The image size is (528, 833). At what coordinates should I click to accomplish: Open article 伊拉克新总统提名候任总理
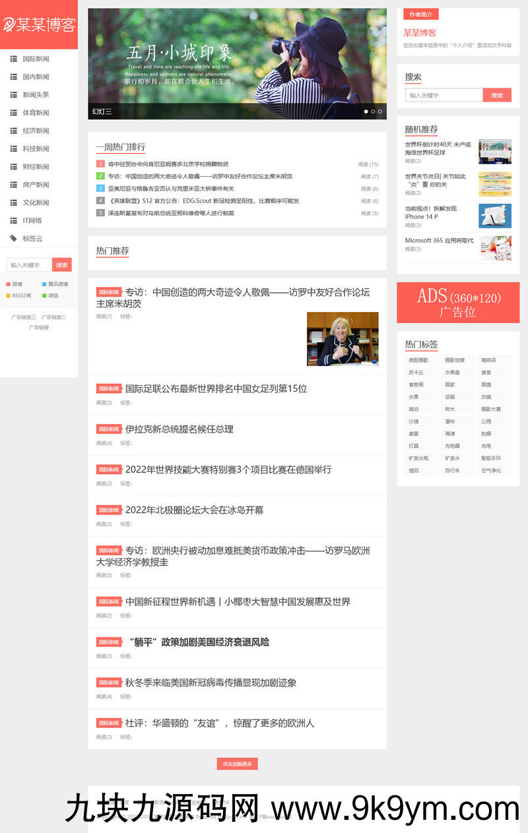(x=179, y=429)
